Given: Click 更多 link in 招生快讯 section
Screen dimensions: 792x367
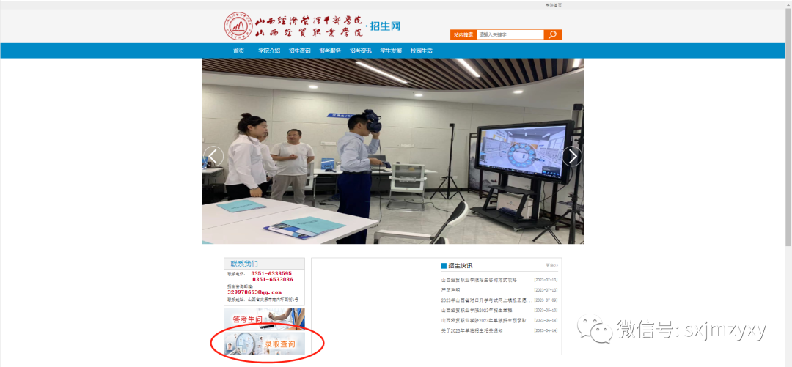Looking at the screenshot, I should click(x=551, y=265).
